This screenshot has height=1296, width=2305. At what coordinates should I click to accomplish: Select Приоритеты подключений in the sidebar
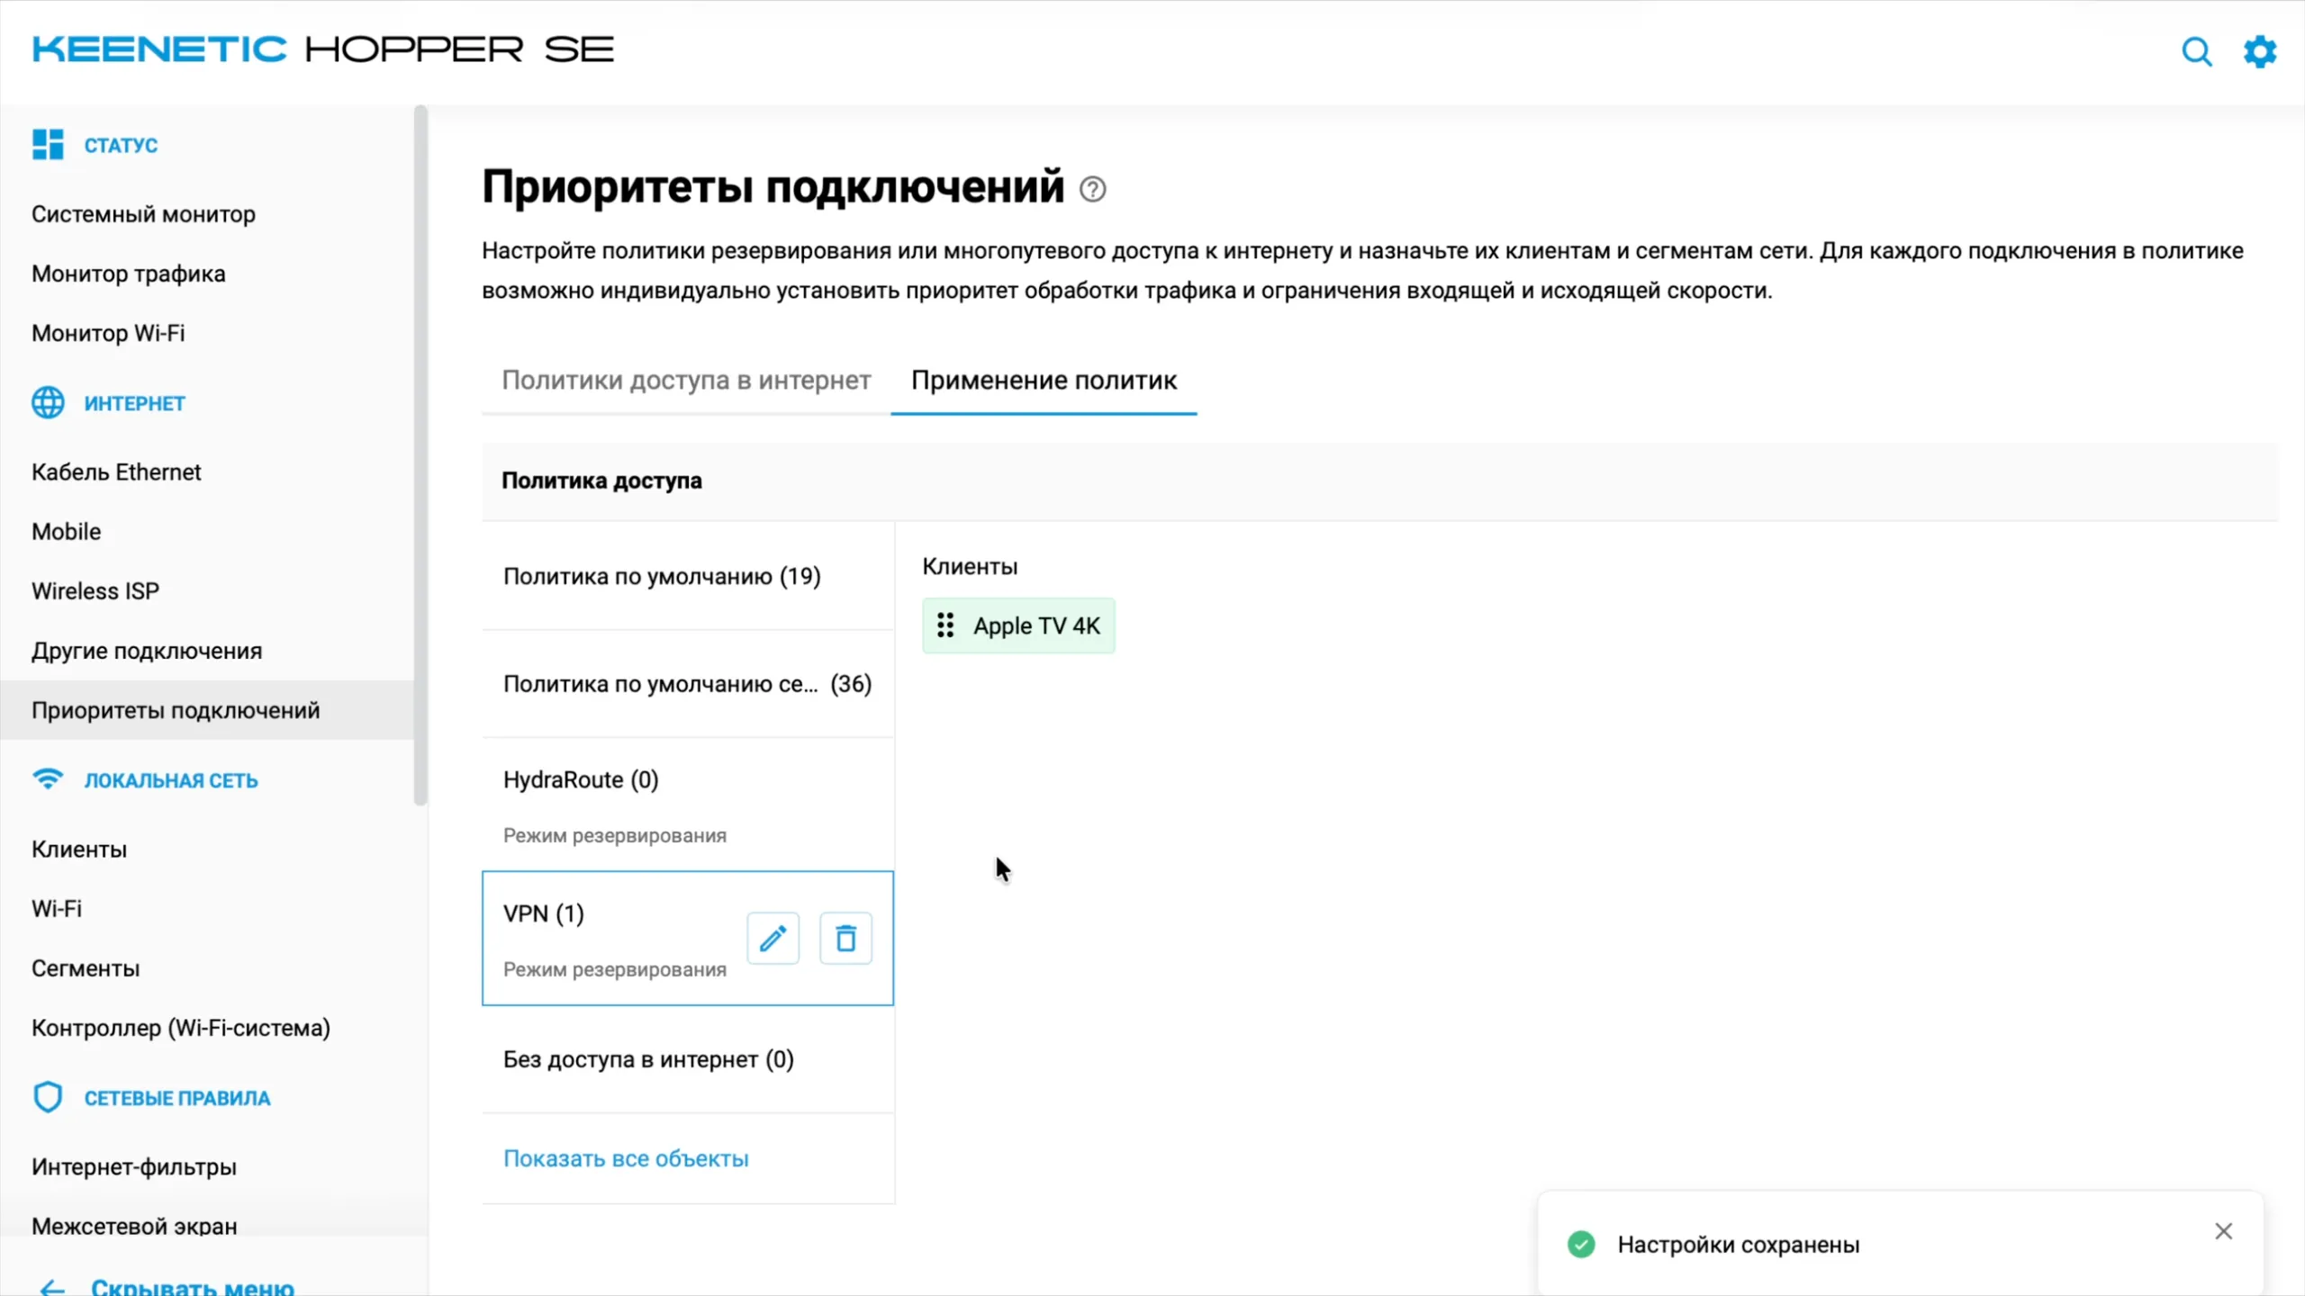[207, 710]
